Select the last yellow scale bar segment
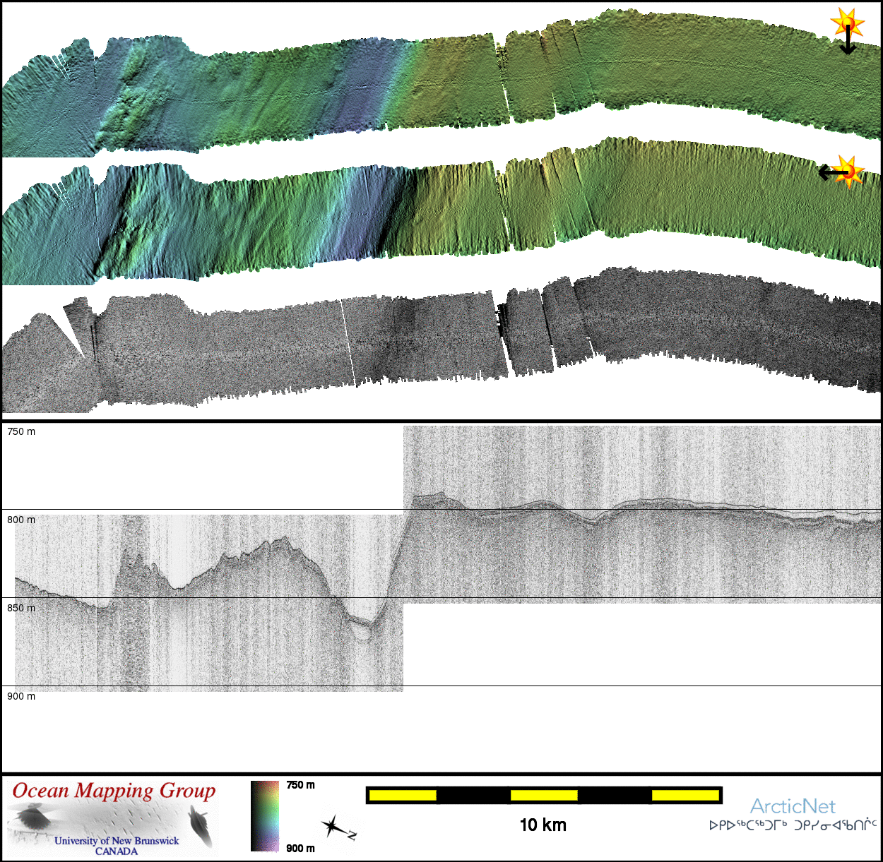The image size is (883, 862). click(x=685, y=796)
